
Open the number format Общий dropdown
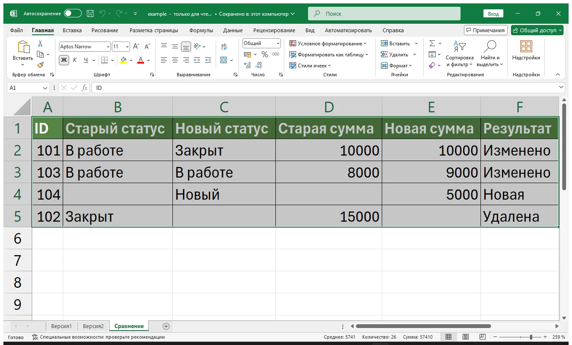tap(278, 43)
